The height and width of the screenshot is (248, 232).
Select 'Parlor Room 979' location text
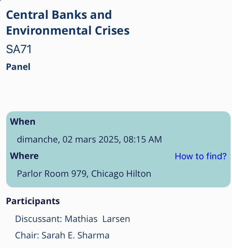[x=51, y=174]
